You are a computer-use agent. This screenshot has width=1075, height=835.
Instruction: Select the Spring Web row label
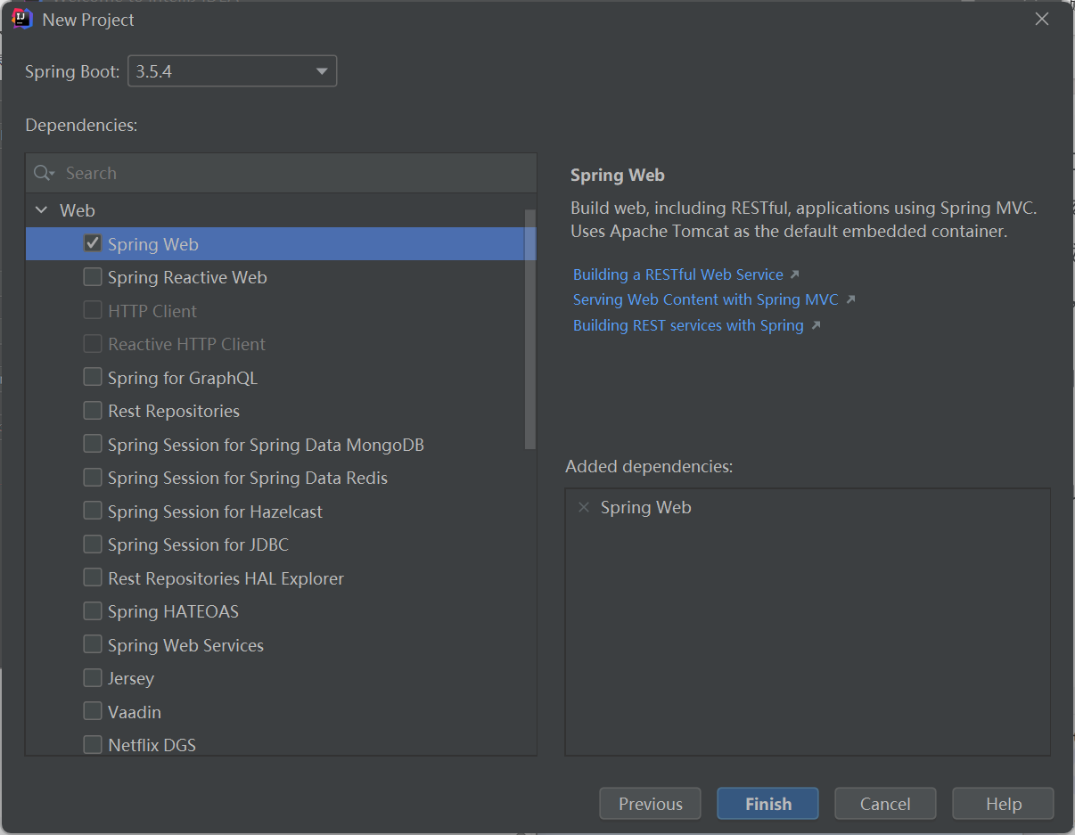tap(153, 244)
